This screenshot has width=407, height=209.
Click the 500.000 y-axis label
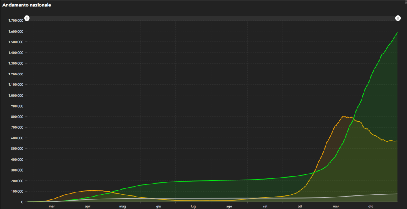[x=17, y=149]
